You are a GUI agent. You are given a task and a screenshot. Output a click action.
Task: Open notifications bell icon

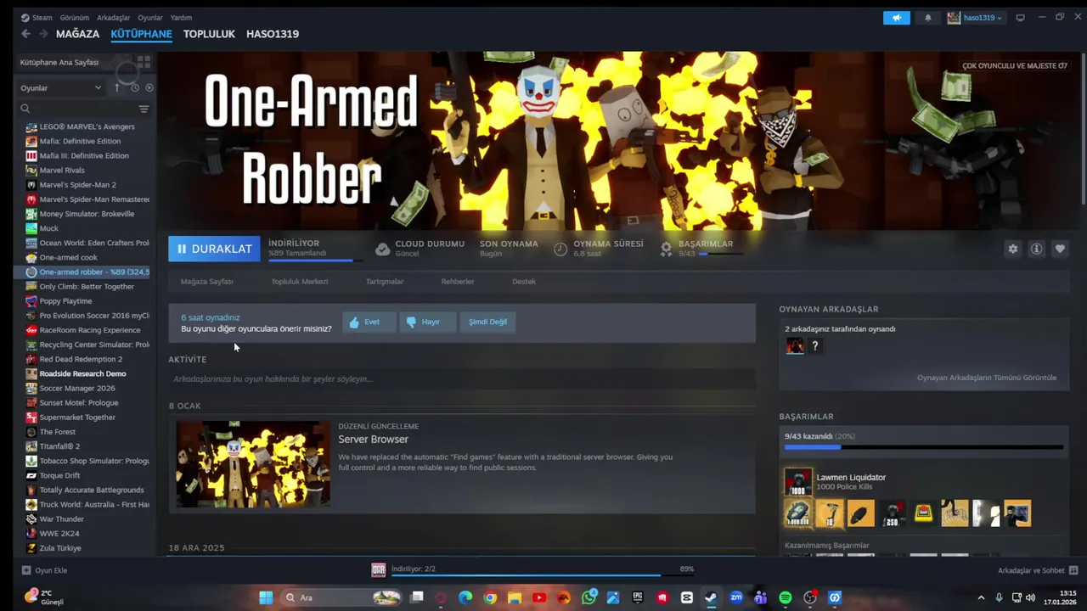927,18
